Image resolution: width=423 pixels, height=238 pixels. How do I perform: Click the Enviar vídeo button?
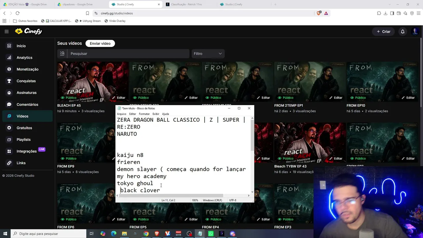click(x=100, y=43)
